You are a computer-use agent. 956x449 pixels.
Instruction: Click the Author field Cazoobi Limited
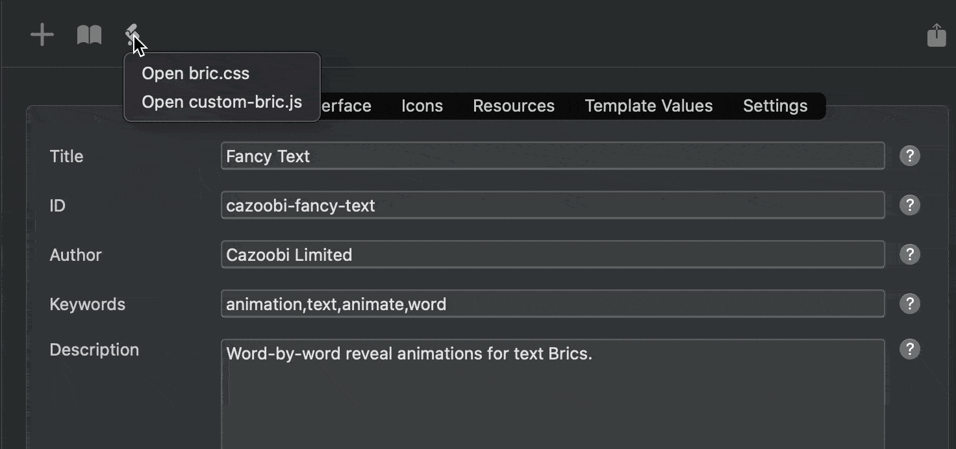(552, 255)
